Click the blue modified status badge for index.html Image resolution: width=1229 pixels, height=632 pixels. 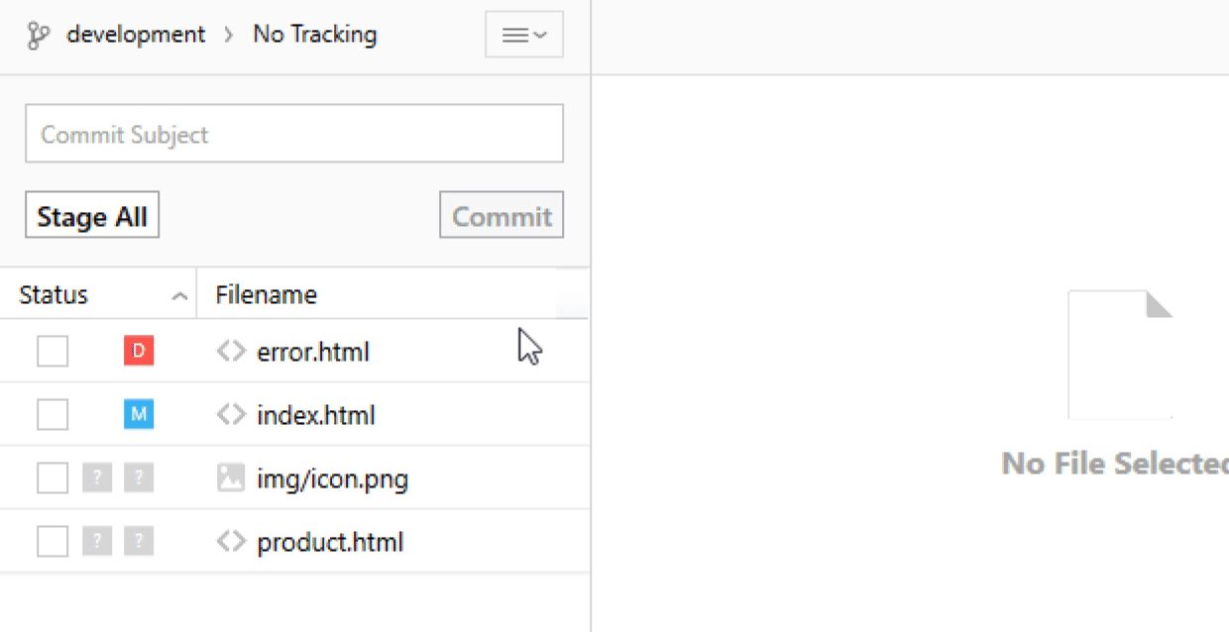(139, 414)
